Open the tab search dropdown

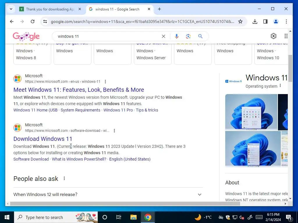coord(11,9)
